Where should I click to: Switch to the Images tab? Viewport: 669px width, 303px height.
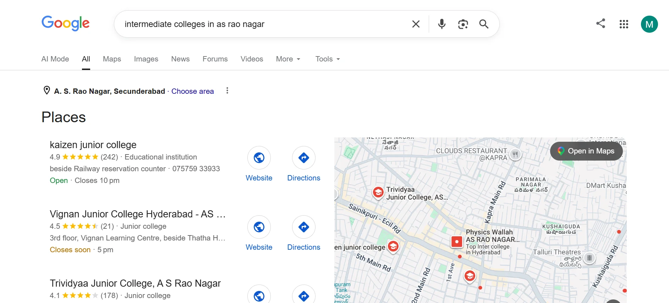click(146, 59)
